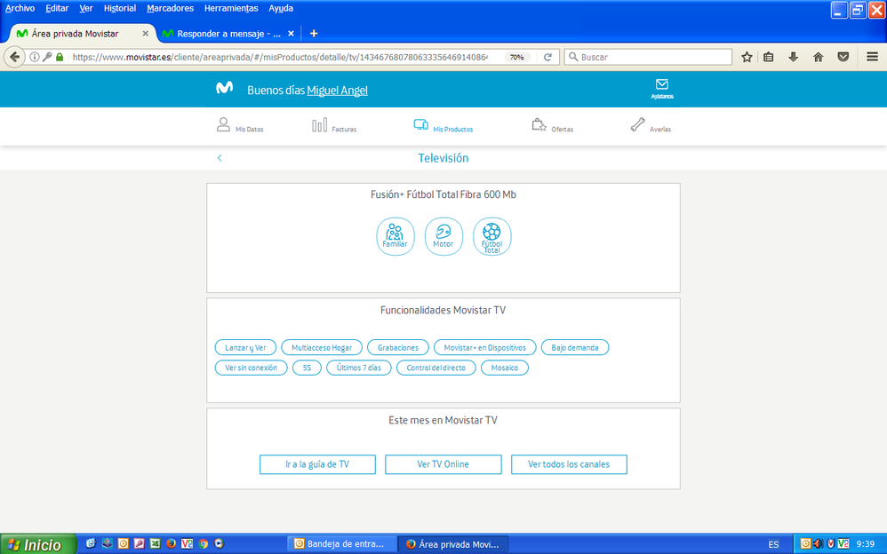Open the Marcadores menu
Viewport: 887px width, 554px height.
click(170, 8)
